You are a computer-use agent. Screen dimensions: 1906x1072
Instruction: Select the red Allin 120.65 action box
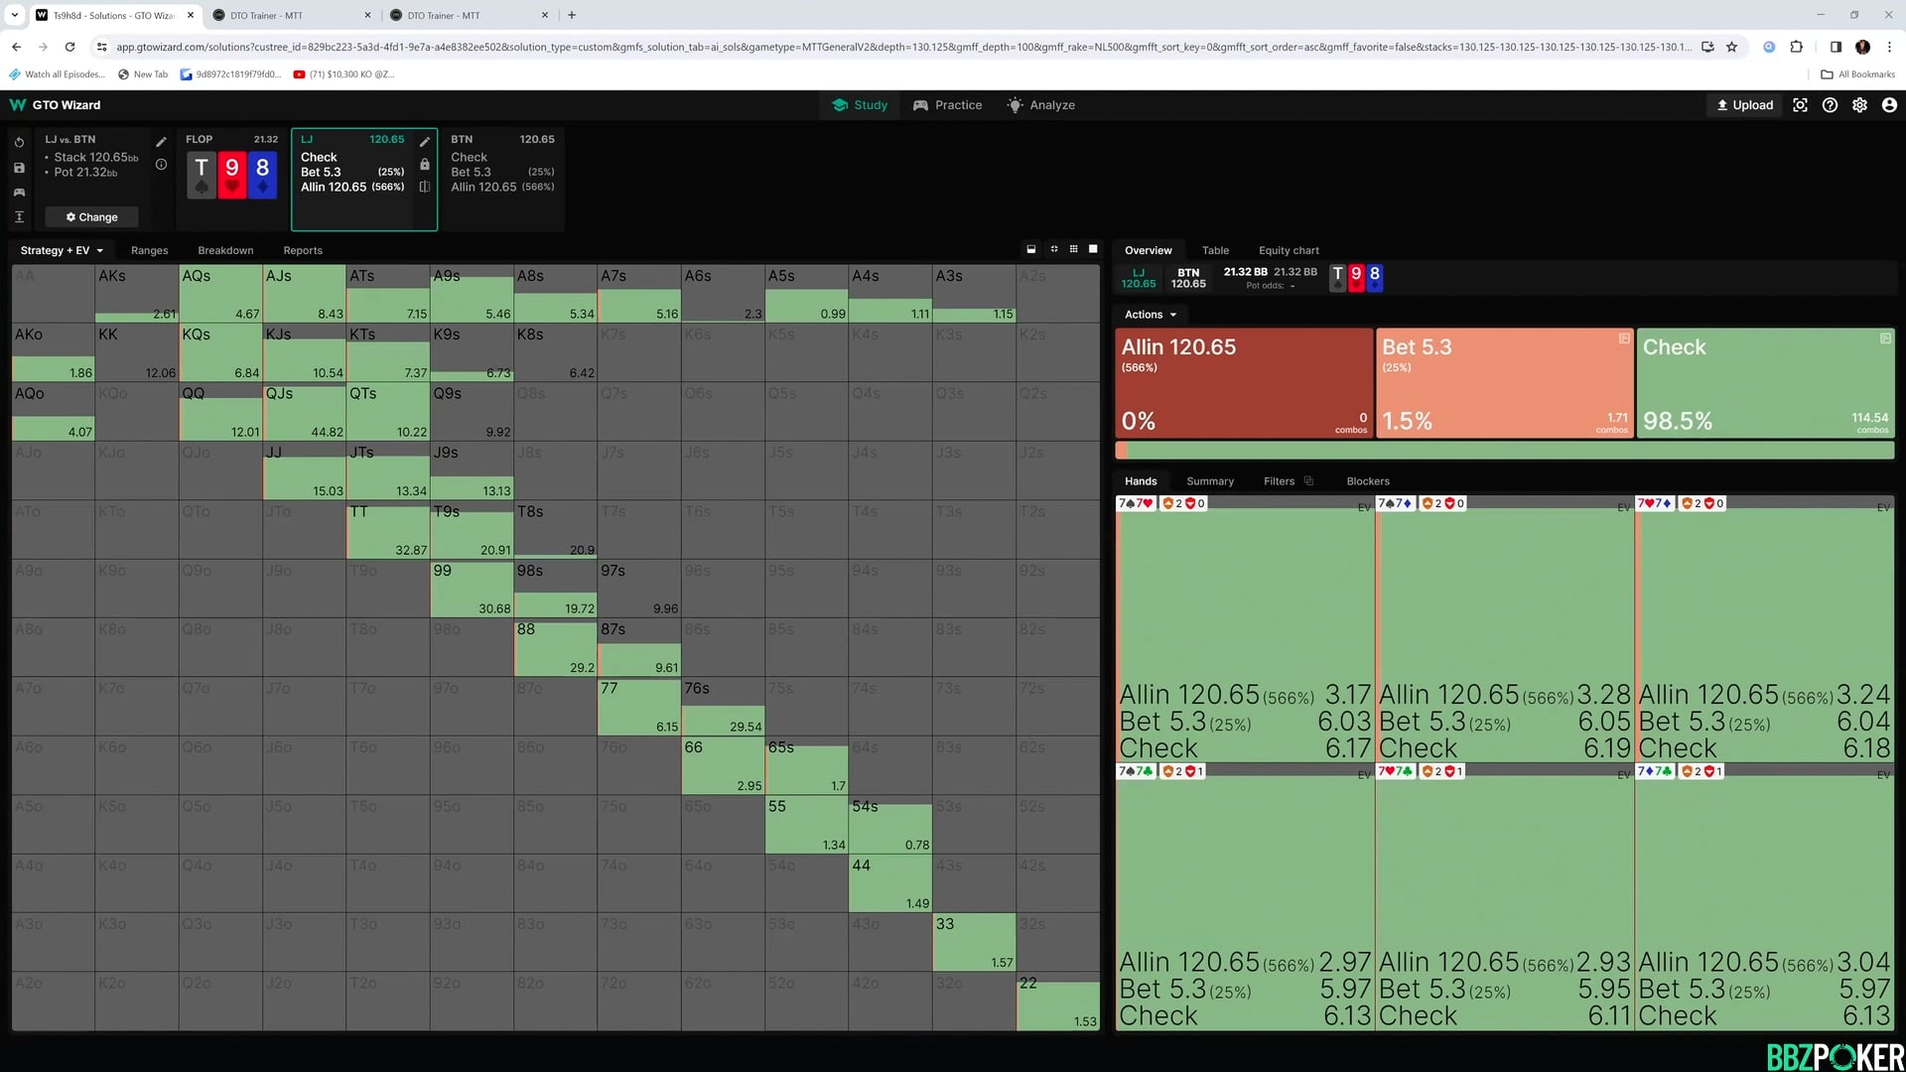[x=1243, y=383]
